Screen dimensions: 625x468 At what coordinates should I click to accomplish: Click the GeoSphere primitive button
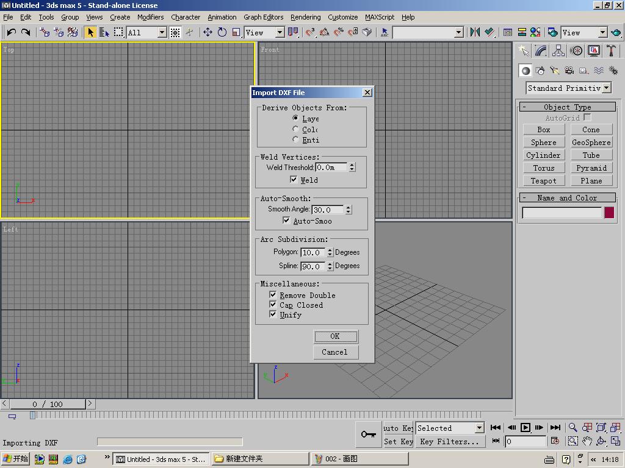[591, 142]
